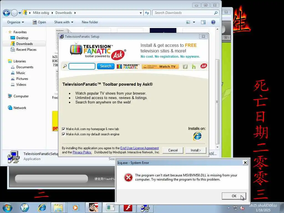This screenshot has height=213, width=284.
Task: Open the Pictures library
Action: pos(22,78)
